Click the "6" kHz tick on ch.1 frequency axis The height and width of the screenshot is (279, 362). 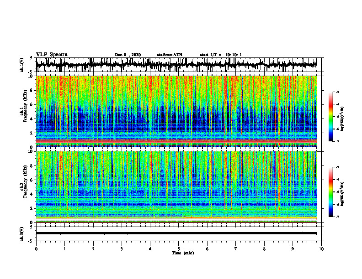32,104
